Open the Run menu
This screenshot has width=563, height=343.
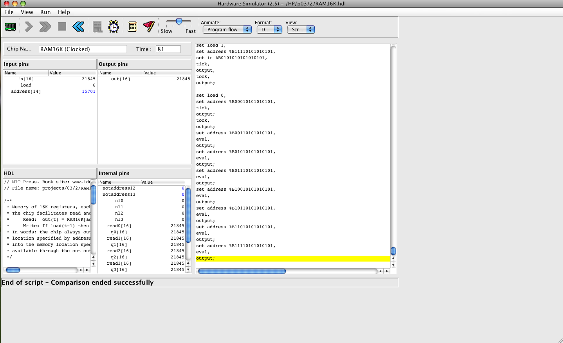[x=45, y=12]
